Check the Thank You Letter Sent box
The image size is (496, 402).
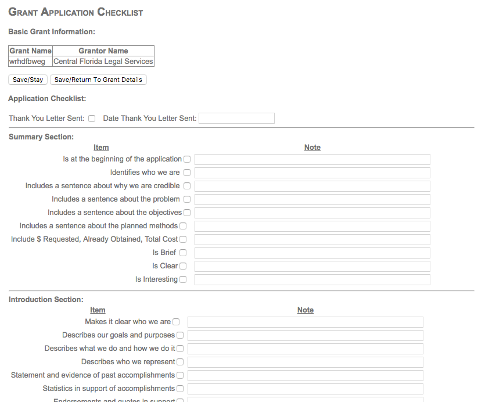(92, 119)
